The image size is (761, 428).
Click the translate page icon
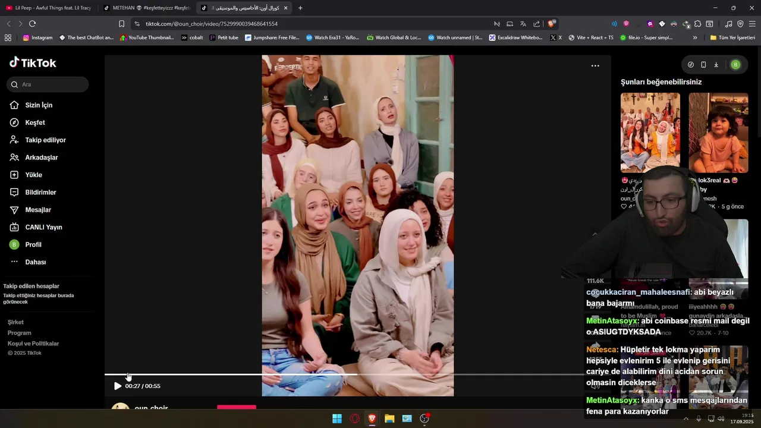523,24
